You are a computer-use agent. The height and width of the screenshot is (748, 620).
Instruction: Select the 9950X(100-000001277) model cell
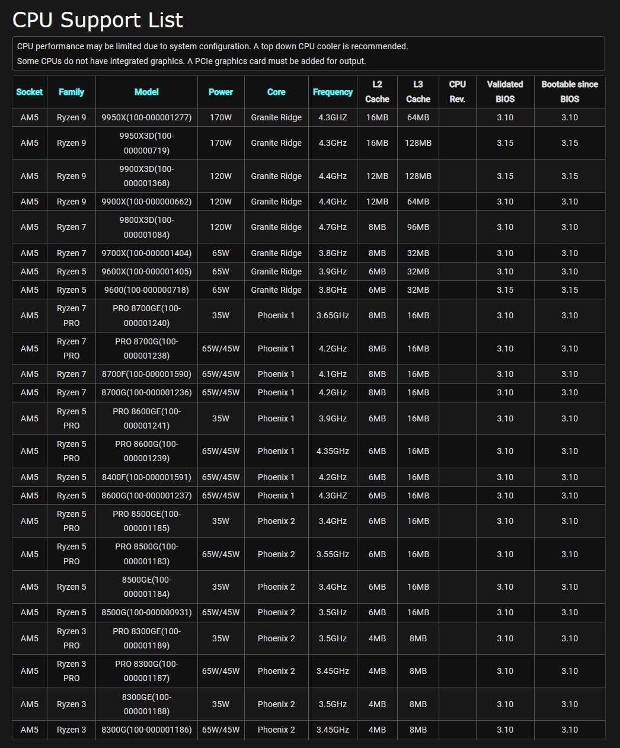click(x=146, y=117)
